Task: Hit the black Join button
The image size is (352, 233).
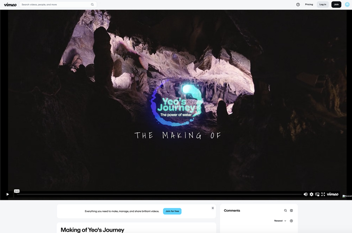Action: (x=336, y=4)
